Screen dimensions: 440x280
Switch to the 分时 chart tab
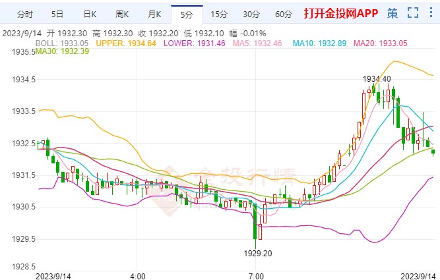(25, 14)
